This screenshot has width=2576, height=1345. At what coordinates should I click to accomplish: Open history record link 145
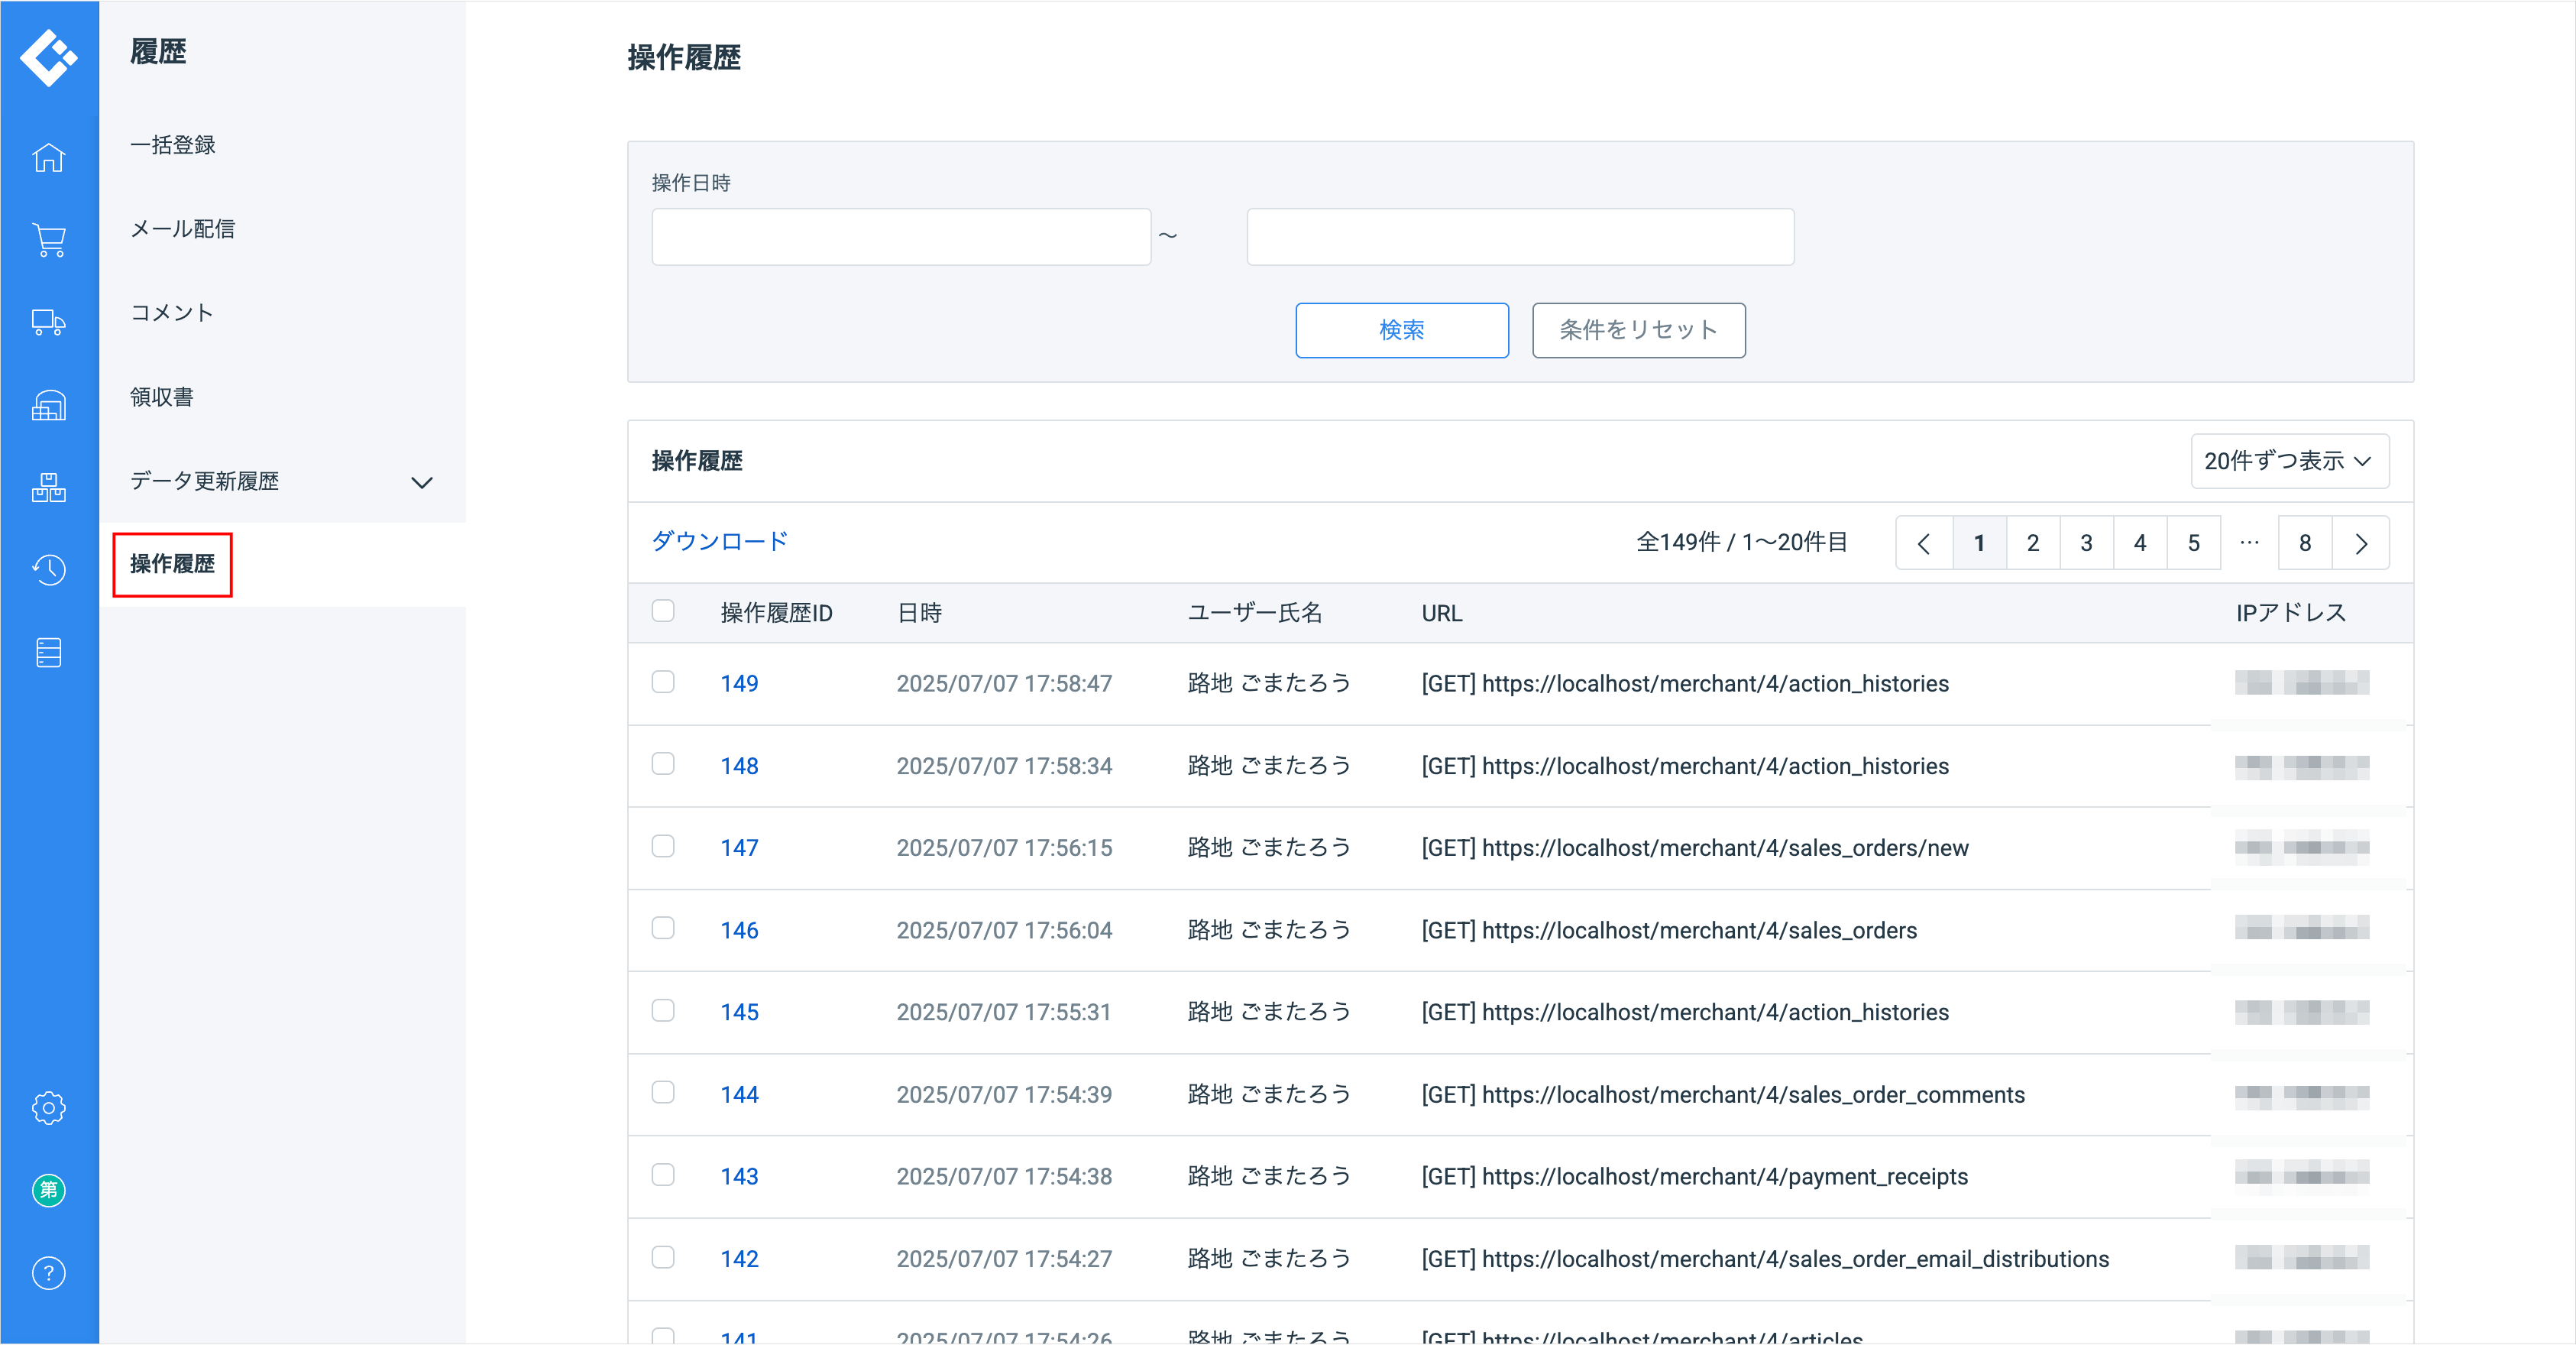[740, 1012]
